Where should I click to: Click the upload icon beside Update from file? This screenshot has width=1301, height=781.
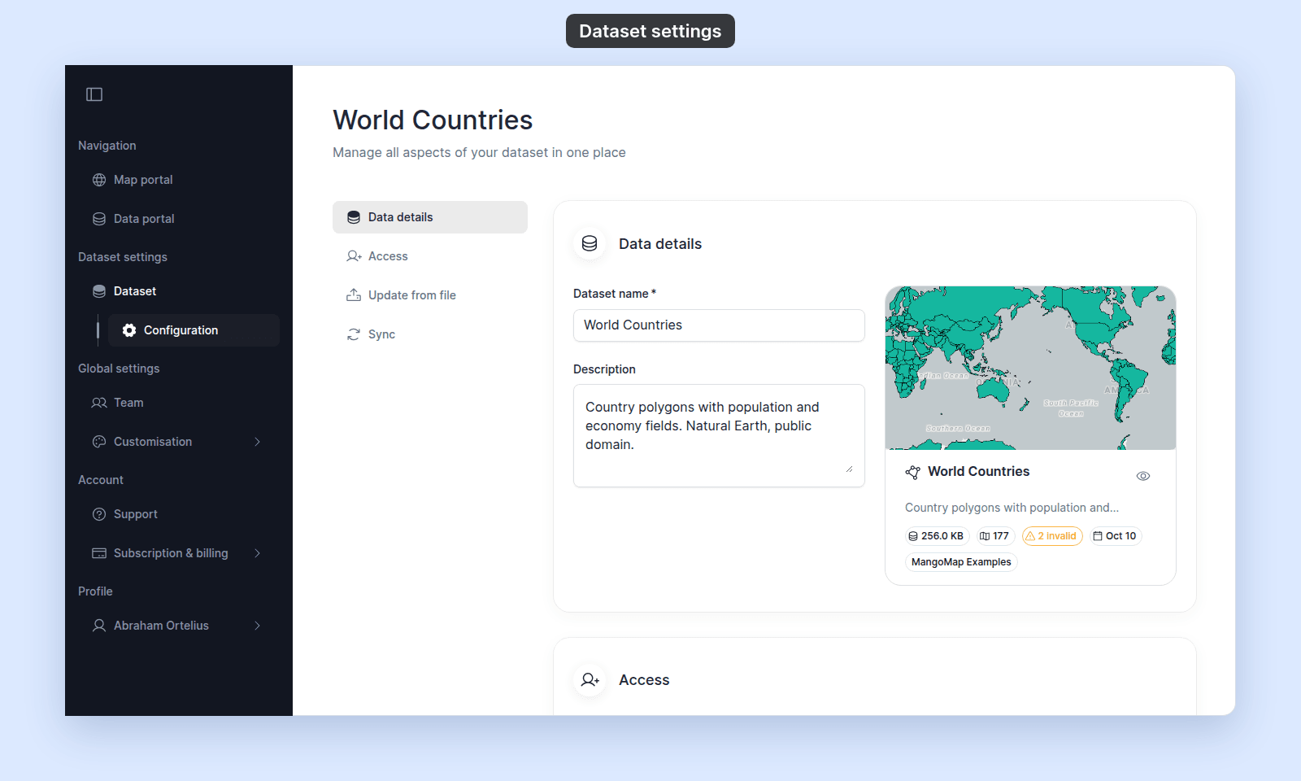(354, 295)
